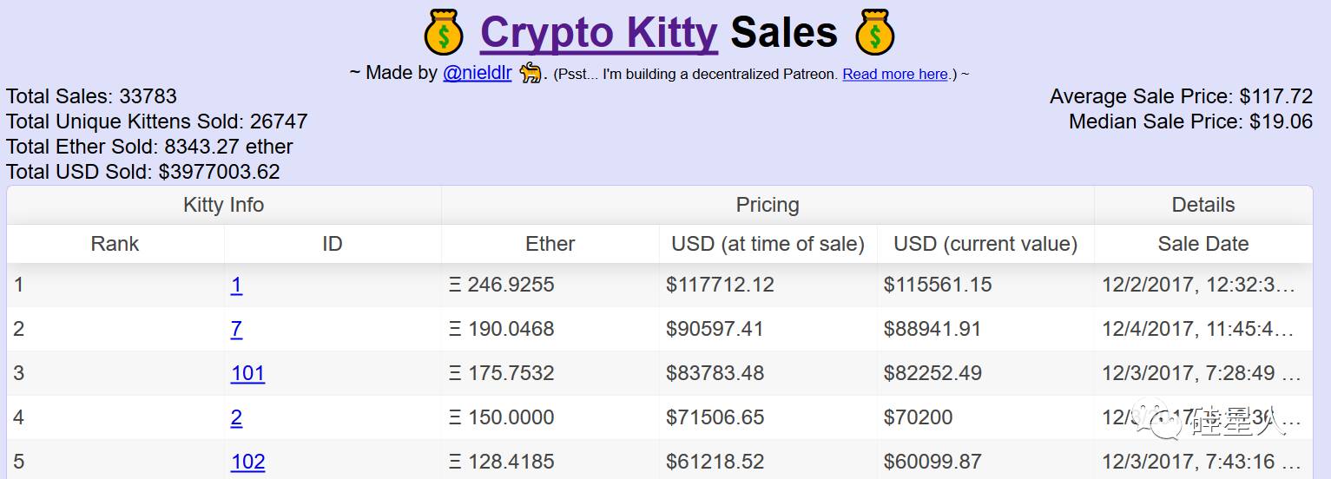1331x479 pixels.
Task: Click the Pricing group header
Action: 768,205
